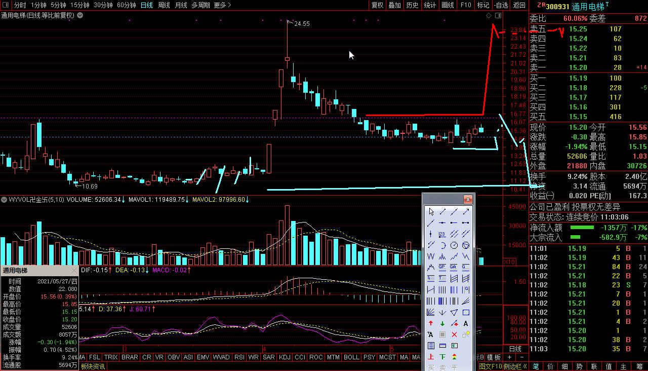Screen dimensions: 648x371
Task: Open 板块资讯 sector news link
Action: click(x=93, y=366)
